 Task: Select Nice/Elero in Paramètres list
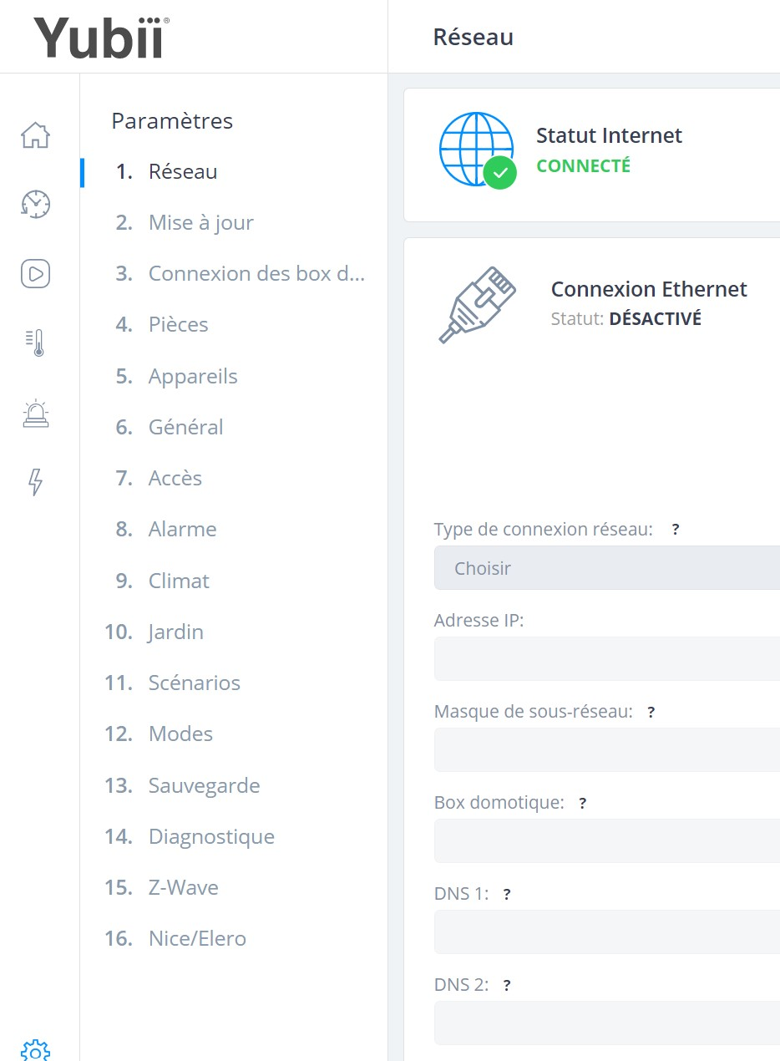click(175, 938)
